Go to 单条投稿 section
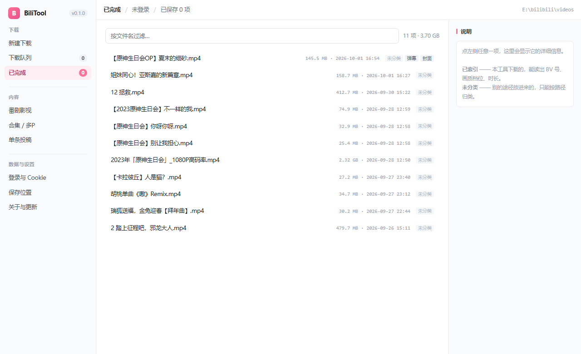This screenshot has width=581, height=354. (48, 140)
